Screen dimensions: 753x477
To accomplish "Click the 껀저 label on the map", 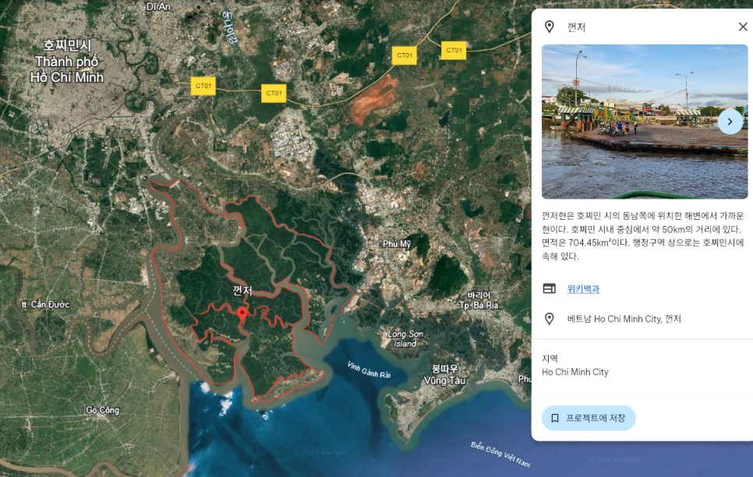I will (x=242, y=290).
